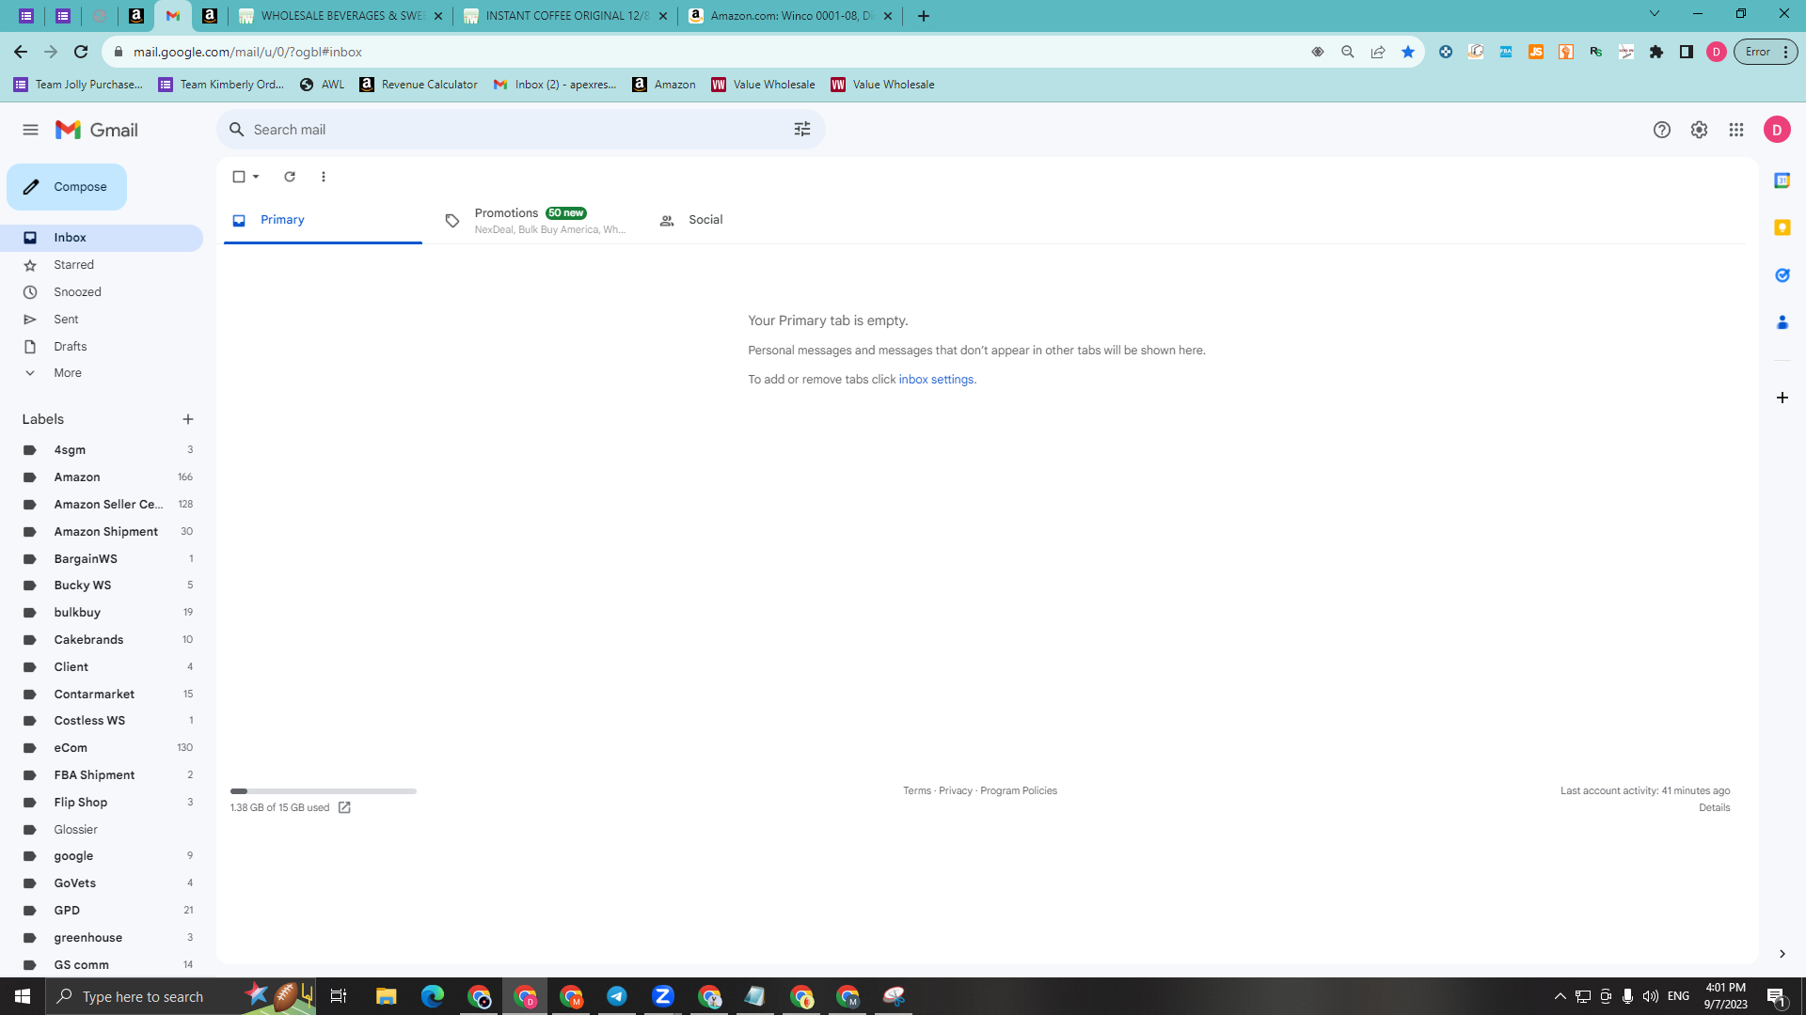Open the Terms link
Viewport: 1806px width, 1015px height.
coord(917,791)
